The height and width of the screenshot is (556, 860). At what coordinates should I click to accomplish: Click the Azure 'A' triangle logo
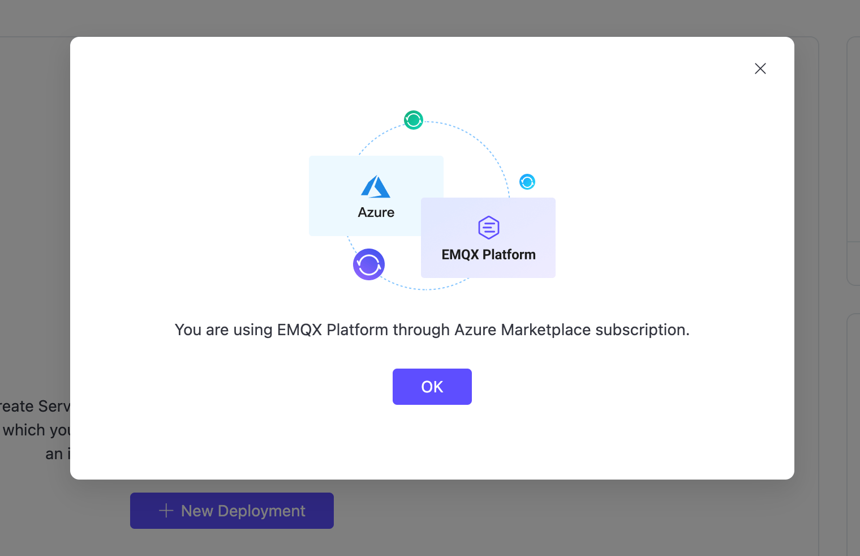[376, 187]
